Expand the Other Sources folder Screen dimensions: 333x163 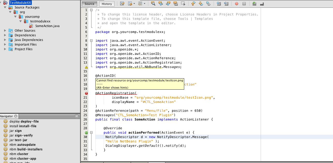5,30
